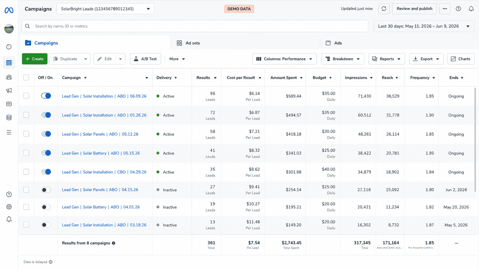Expand the Duplicate button dropdown arrow
Viewport: 479px width, 269px height.
coord(86,59)
